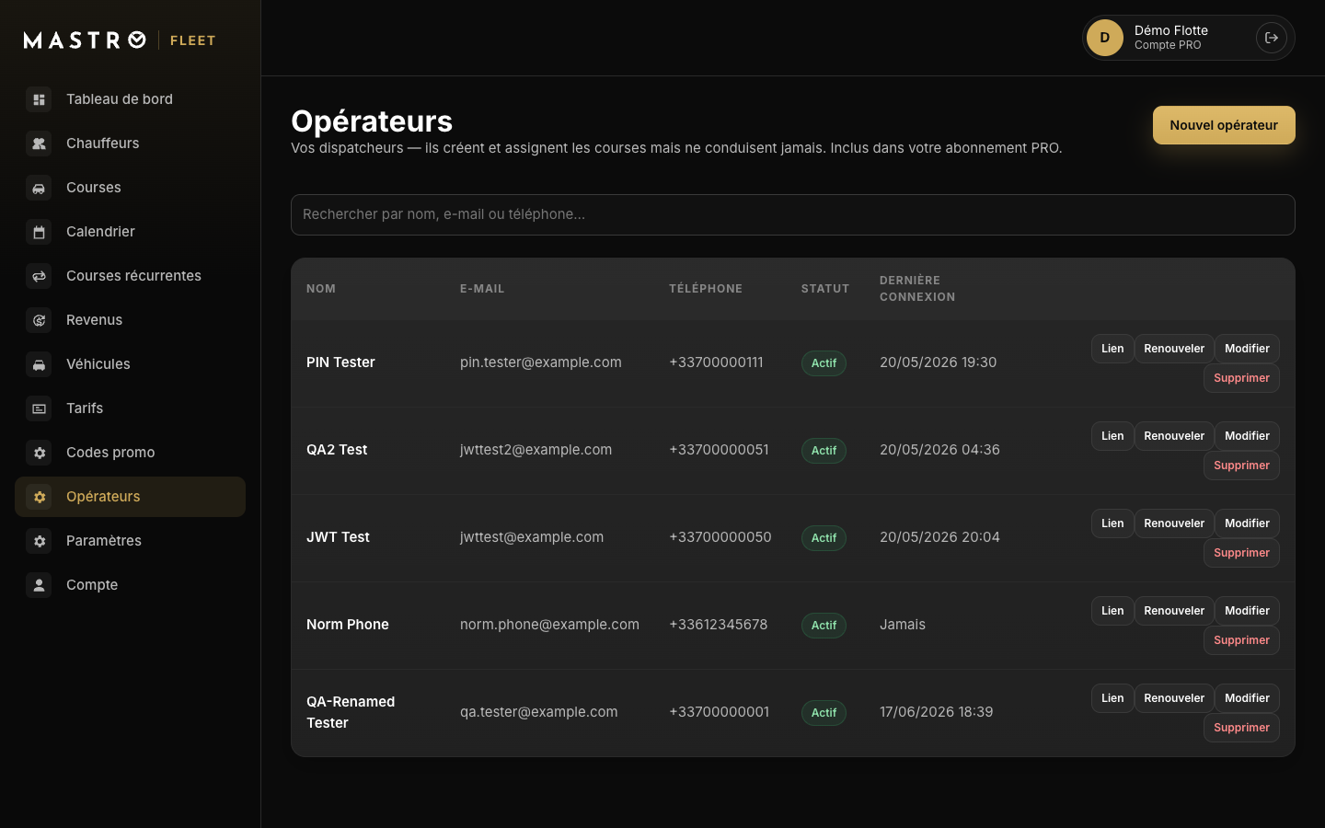
Task: Click email jwttest2@example.com
Action: [x=536, y=450]
